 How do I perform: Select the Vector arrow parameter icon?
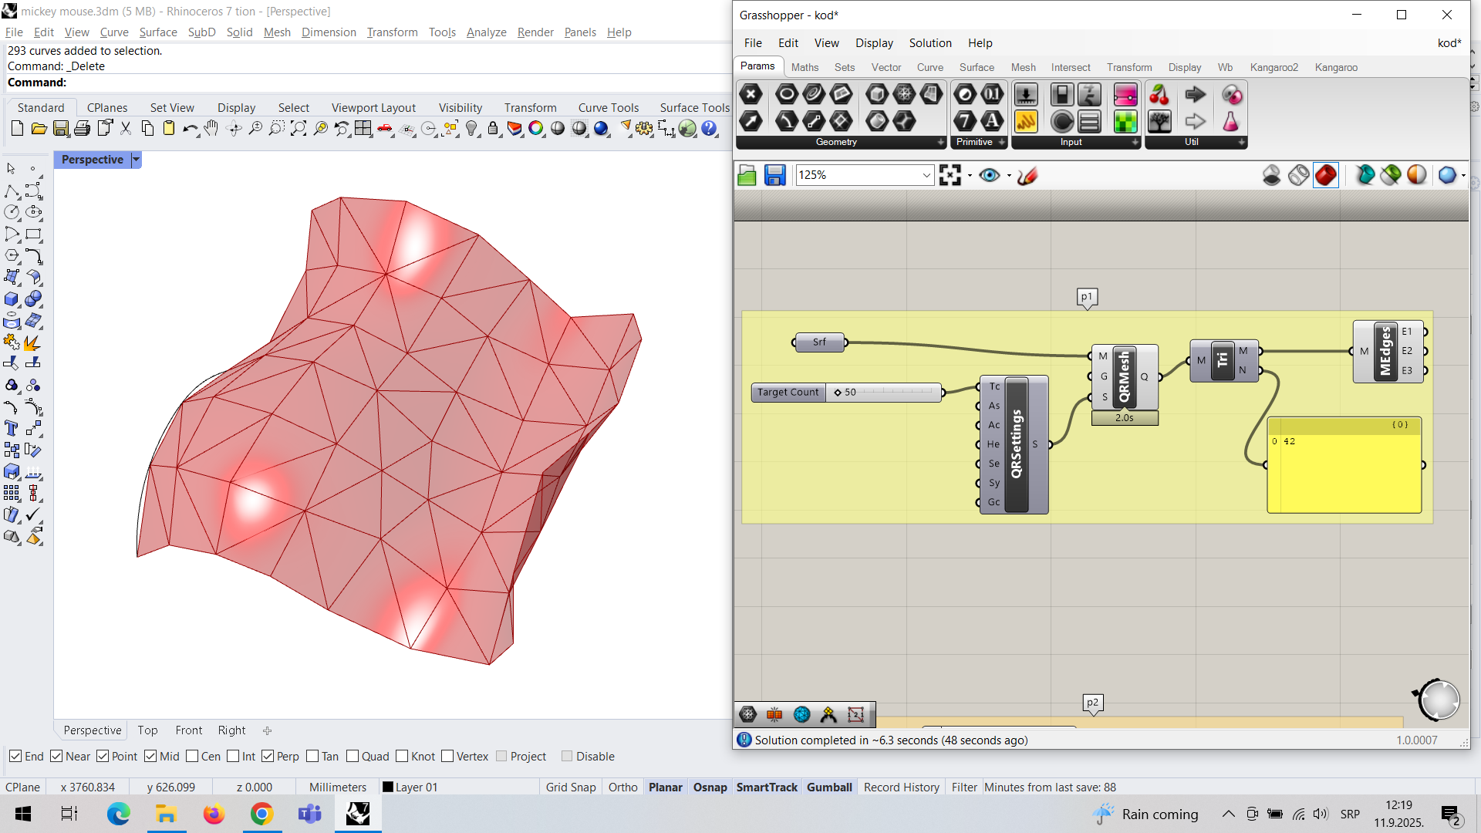[x=751, y=121]
